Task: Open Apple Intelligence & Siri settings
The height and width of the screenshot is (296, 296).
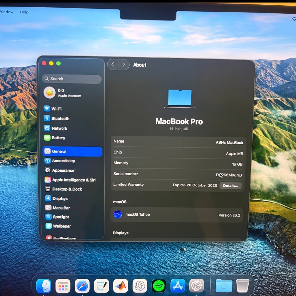Action: point(74,180)
